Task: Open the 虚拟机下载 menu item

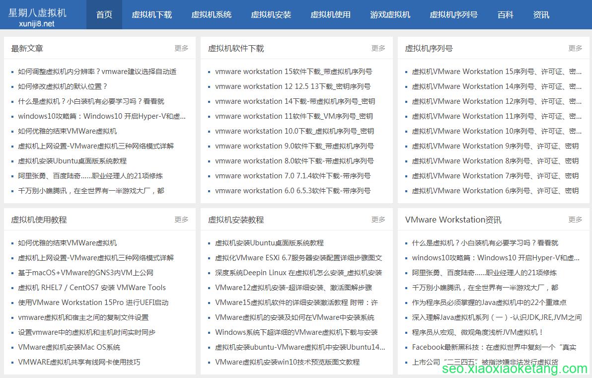Action: (x=152, y=15)
